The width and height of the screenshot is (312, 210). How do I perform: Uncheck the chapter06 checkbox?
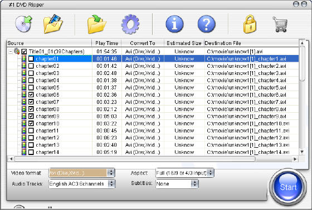pyautogui.click(x=31, y=94)
